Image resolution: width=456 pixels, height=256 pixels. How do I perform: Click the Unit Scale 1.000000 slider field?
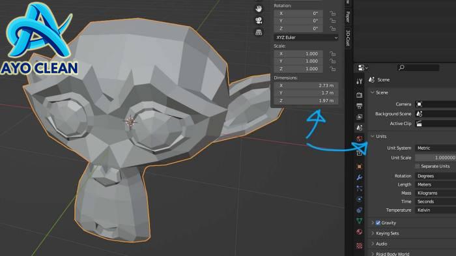point(435,158)
